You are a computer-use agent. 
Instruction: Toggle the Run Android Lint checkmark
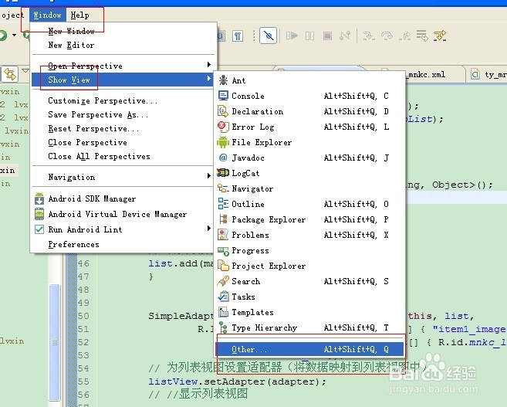coord(39,229)
